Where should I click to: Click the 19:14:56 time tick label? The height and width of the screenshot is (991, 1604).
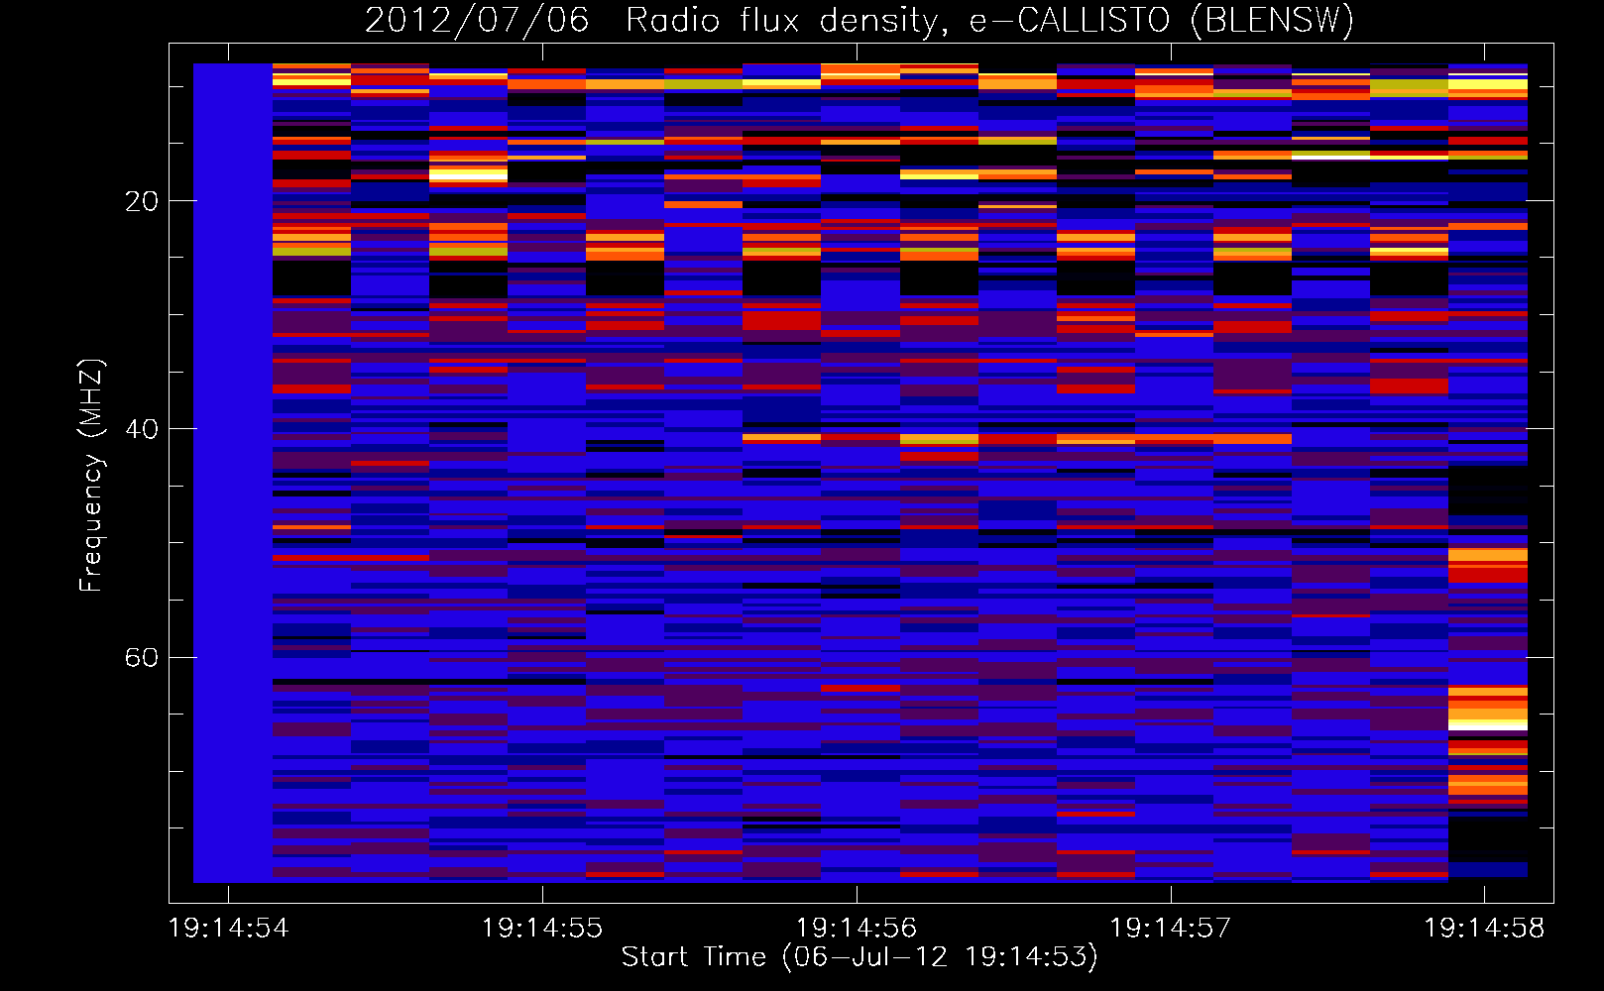[857, 928]
